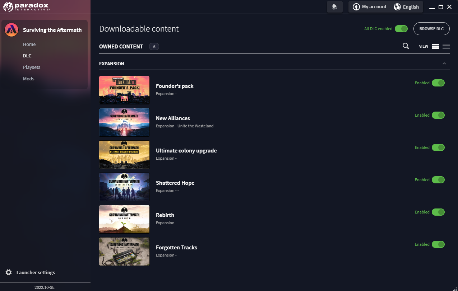Open the My account menu

click(370, 6)
